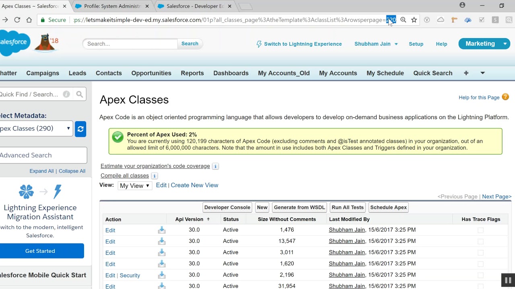
Task: Click the New apex class button
Action: click(x=262, y=208)
